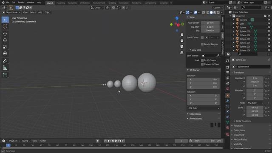Viewport: 272px width, 153px height.
Task: Click the Blender logo icon
Action: (3, 3)
